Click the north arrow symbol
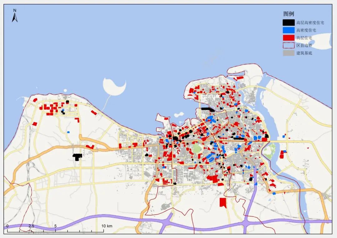Viewport: 337px width, 238px height. [x=15, y=16]
